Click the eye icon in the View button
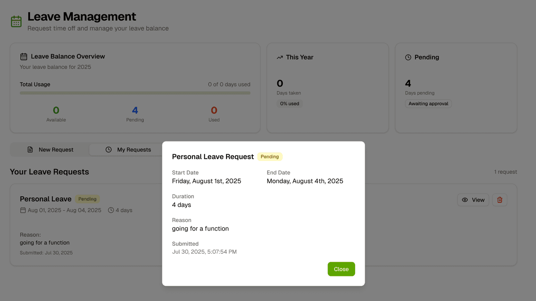 click(465, 200)
